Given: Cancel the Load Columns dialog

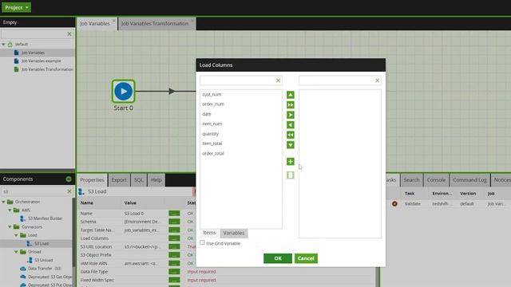Looking at the screenshot, I should 306,258.
